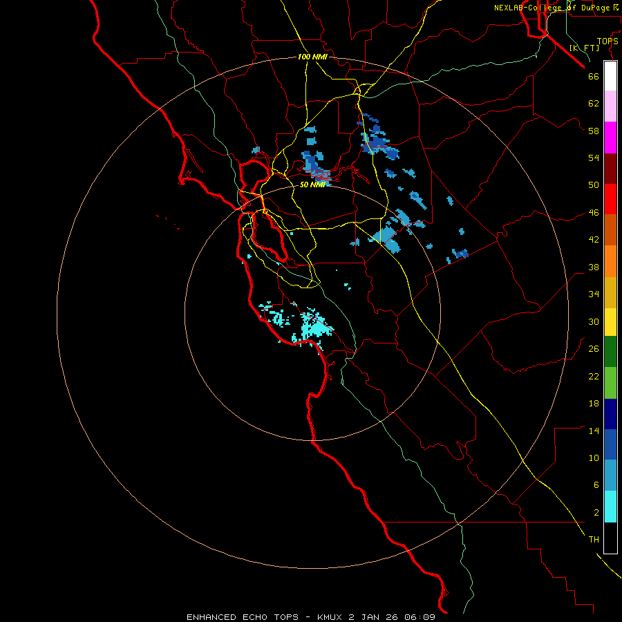Click the "NEXLAB-College of DuPage" credit text
Screen dimensions: 622x622
tap(552, 8)
